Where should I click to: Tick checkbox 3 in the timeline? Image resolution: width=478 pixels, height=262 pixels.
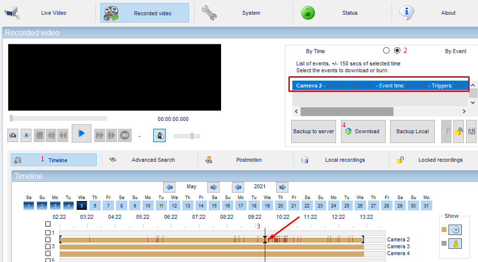[x=48, y=246]
